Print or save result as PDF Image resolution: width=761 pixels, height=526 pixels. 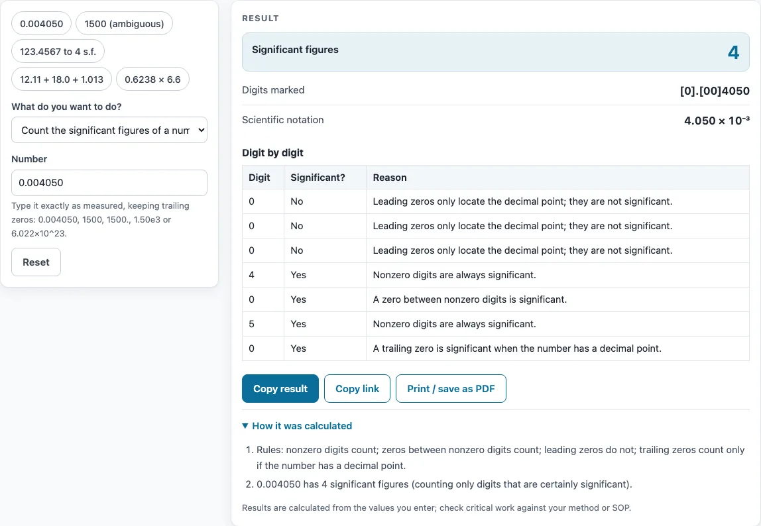[451, 389]
